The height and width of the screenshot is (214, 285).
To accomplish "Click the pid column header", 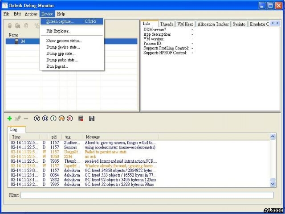I will click(x=55, y=137).
